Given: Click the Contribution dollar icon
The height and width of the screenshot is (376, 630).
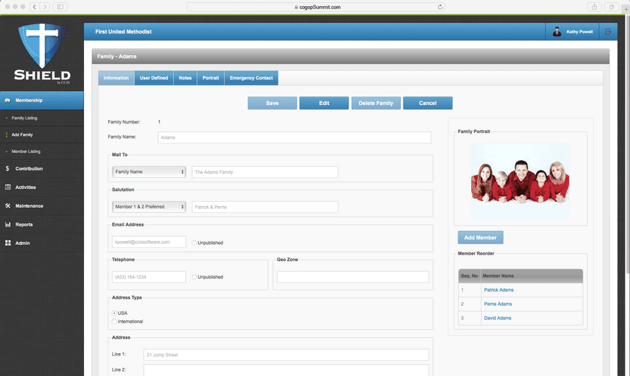Looking at the screenshot, I should [x=8, y=169].
